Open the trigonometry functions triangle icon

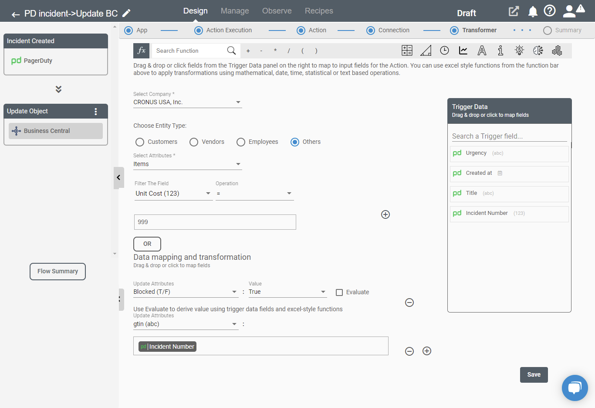click(426, 51)
